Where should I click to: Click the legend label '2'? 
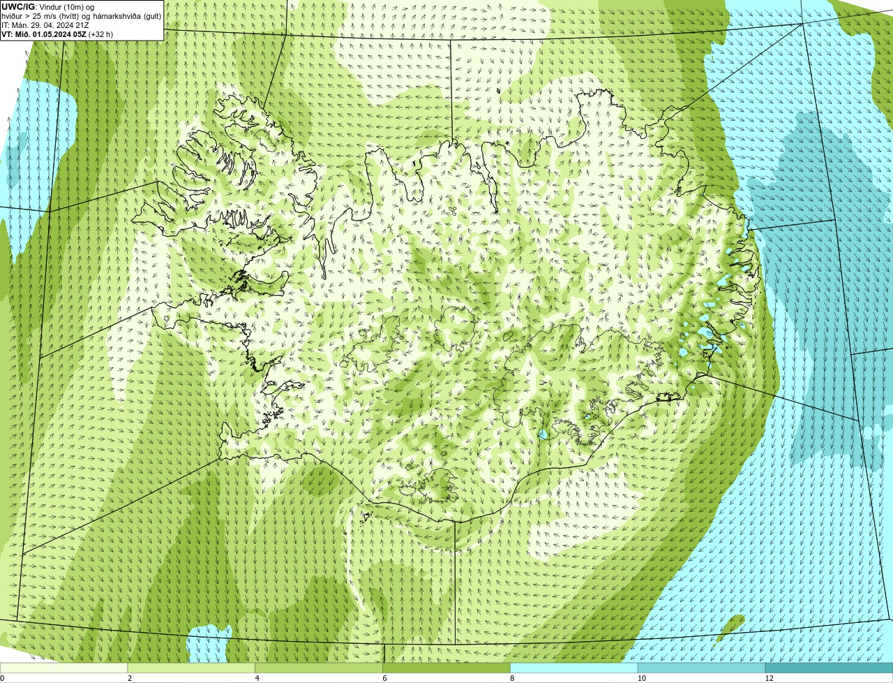[x=130, y=678]
